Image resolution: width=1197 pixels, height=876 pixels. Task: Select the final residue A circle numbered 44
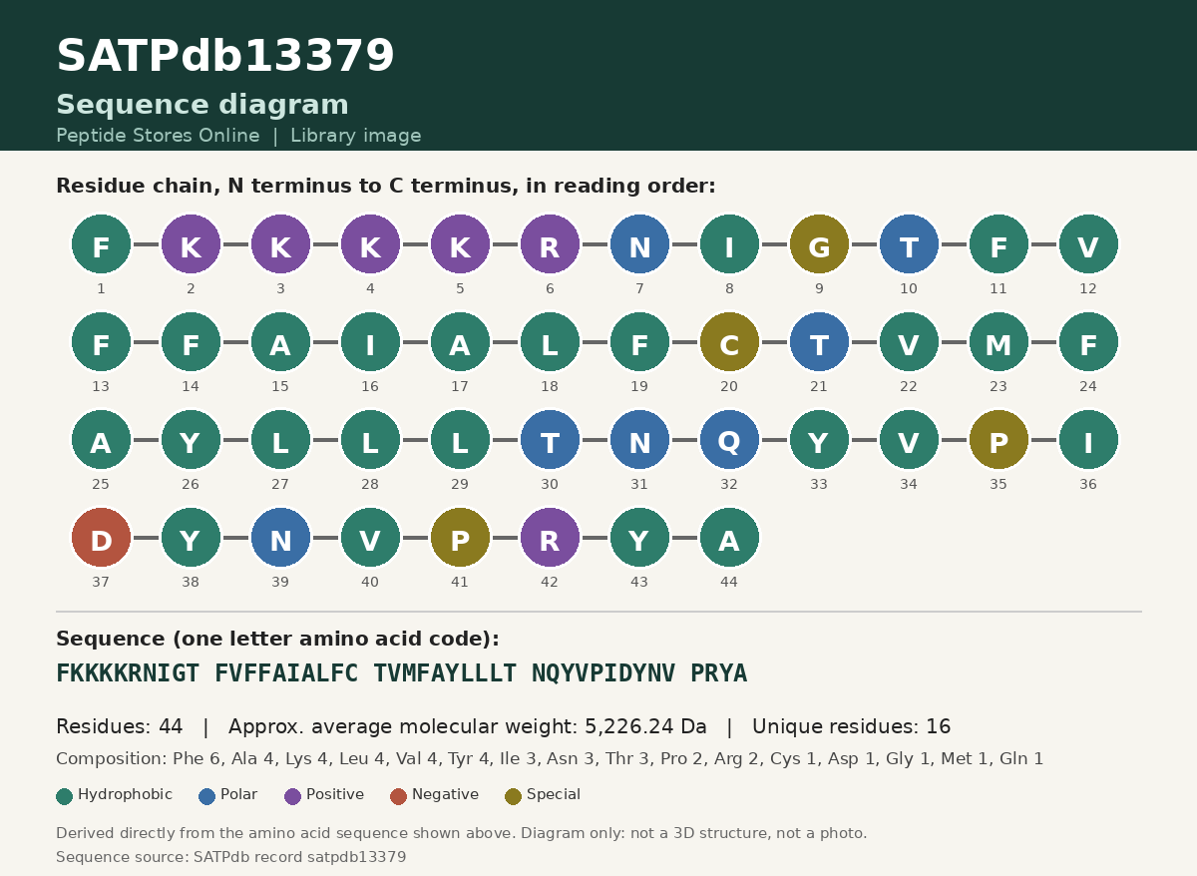(729, 538)
